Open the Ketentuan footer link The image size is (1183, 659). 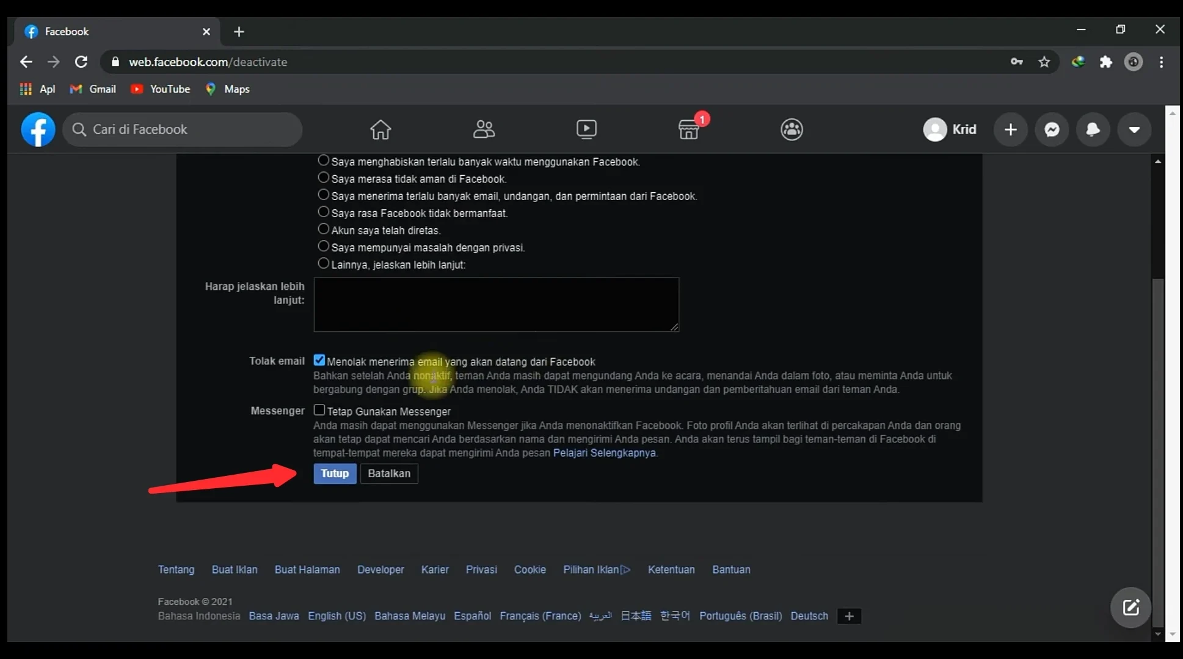pyautogui.click(x=671, y=569)
